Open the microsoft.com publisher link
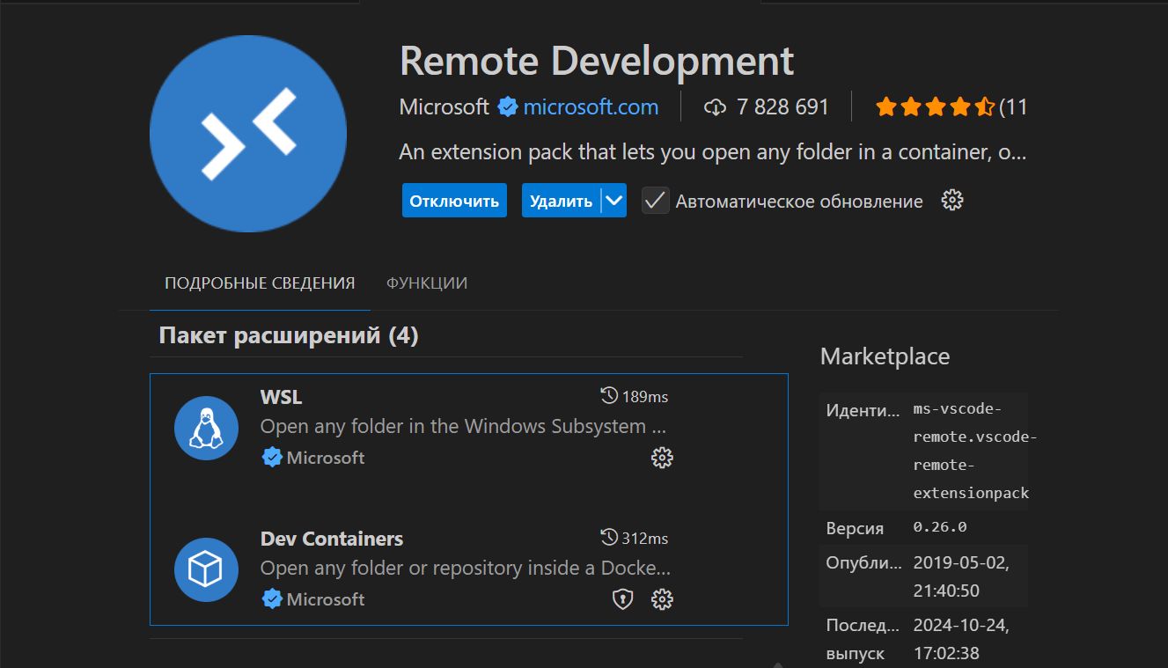The height and width of the screenshot is (668, 1168). [x=591, y=107]
